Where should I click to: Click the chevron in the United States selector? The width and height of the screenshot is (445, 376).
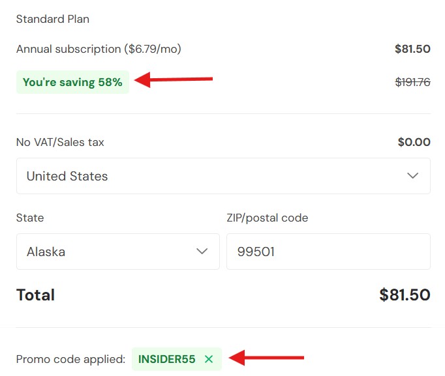(412, 176)
